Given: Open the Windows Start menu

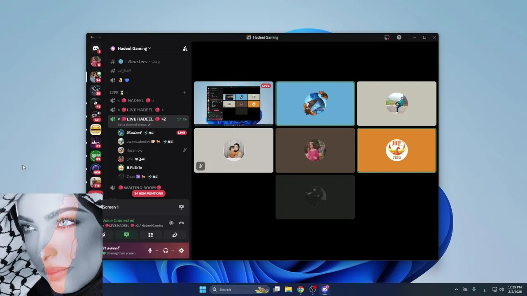Looking at the screenshot, I should [203, 289].
